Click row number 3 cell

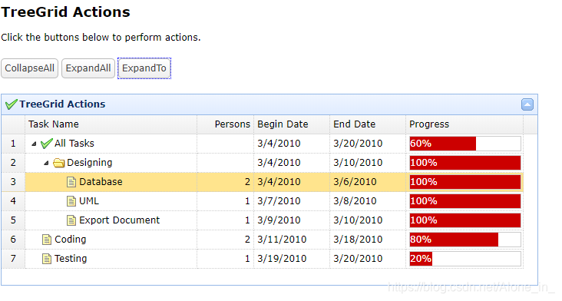13,182
